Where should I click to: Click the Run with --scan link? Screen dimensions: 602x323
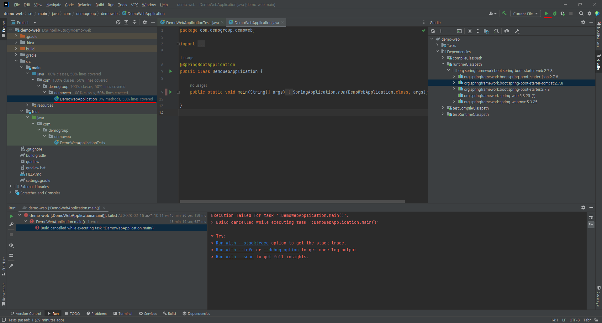(x=235, y=257)
